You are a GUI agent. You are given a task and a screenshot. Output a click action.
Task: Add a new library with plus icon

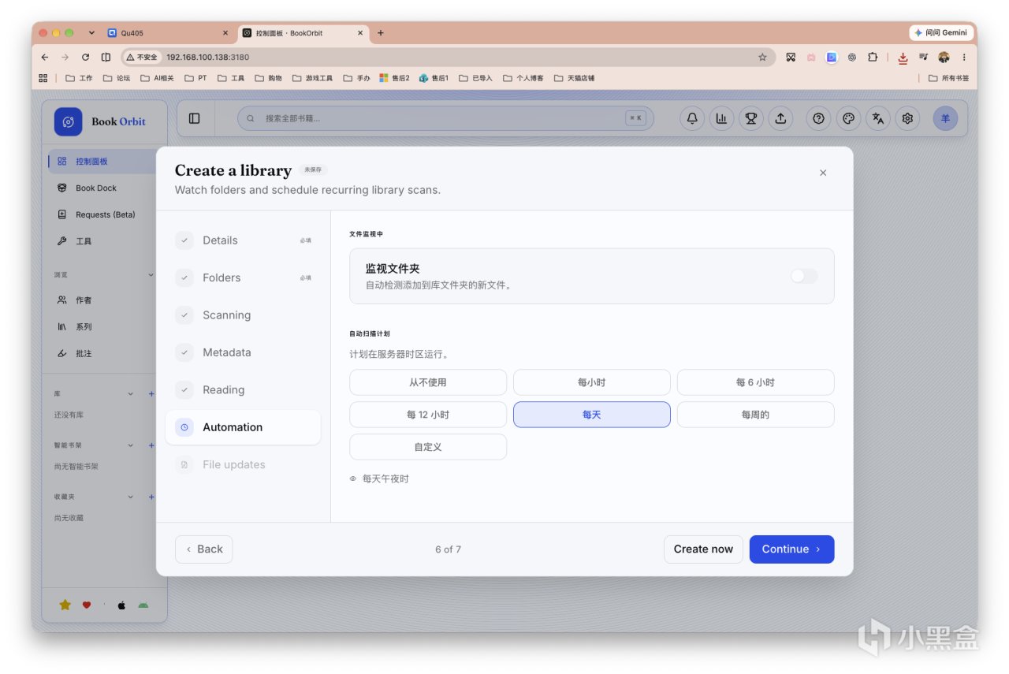151,393
